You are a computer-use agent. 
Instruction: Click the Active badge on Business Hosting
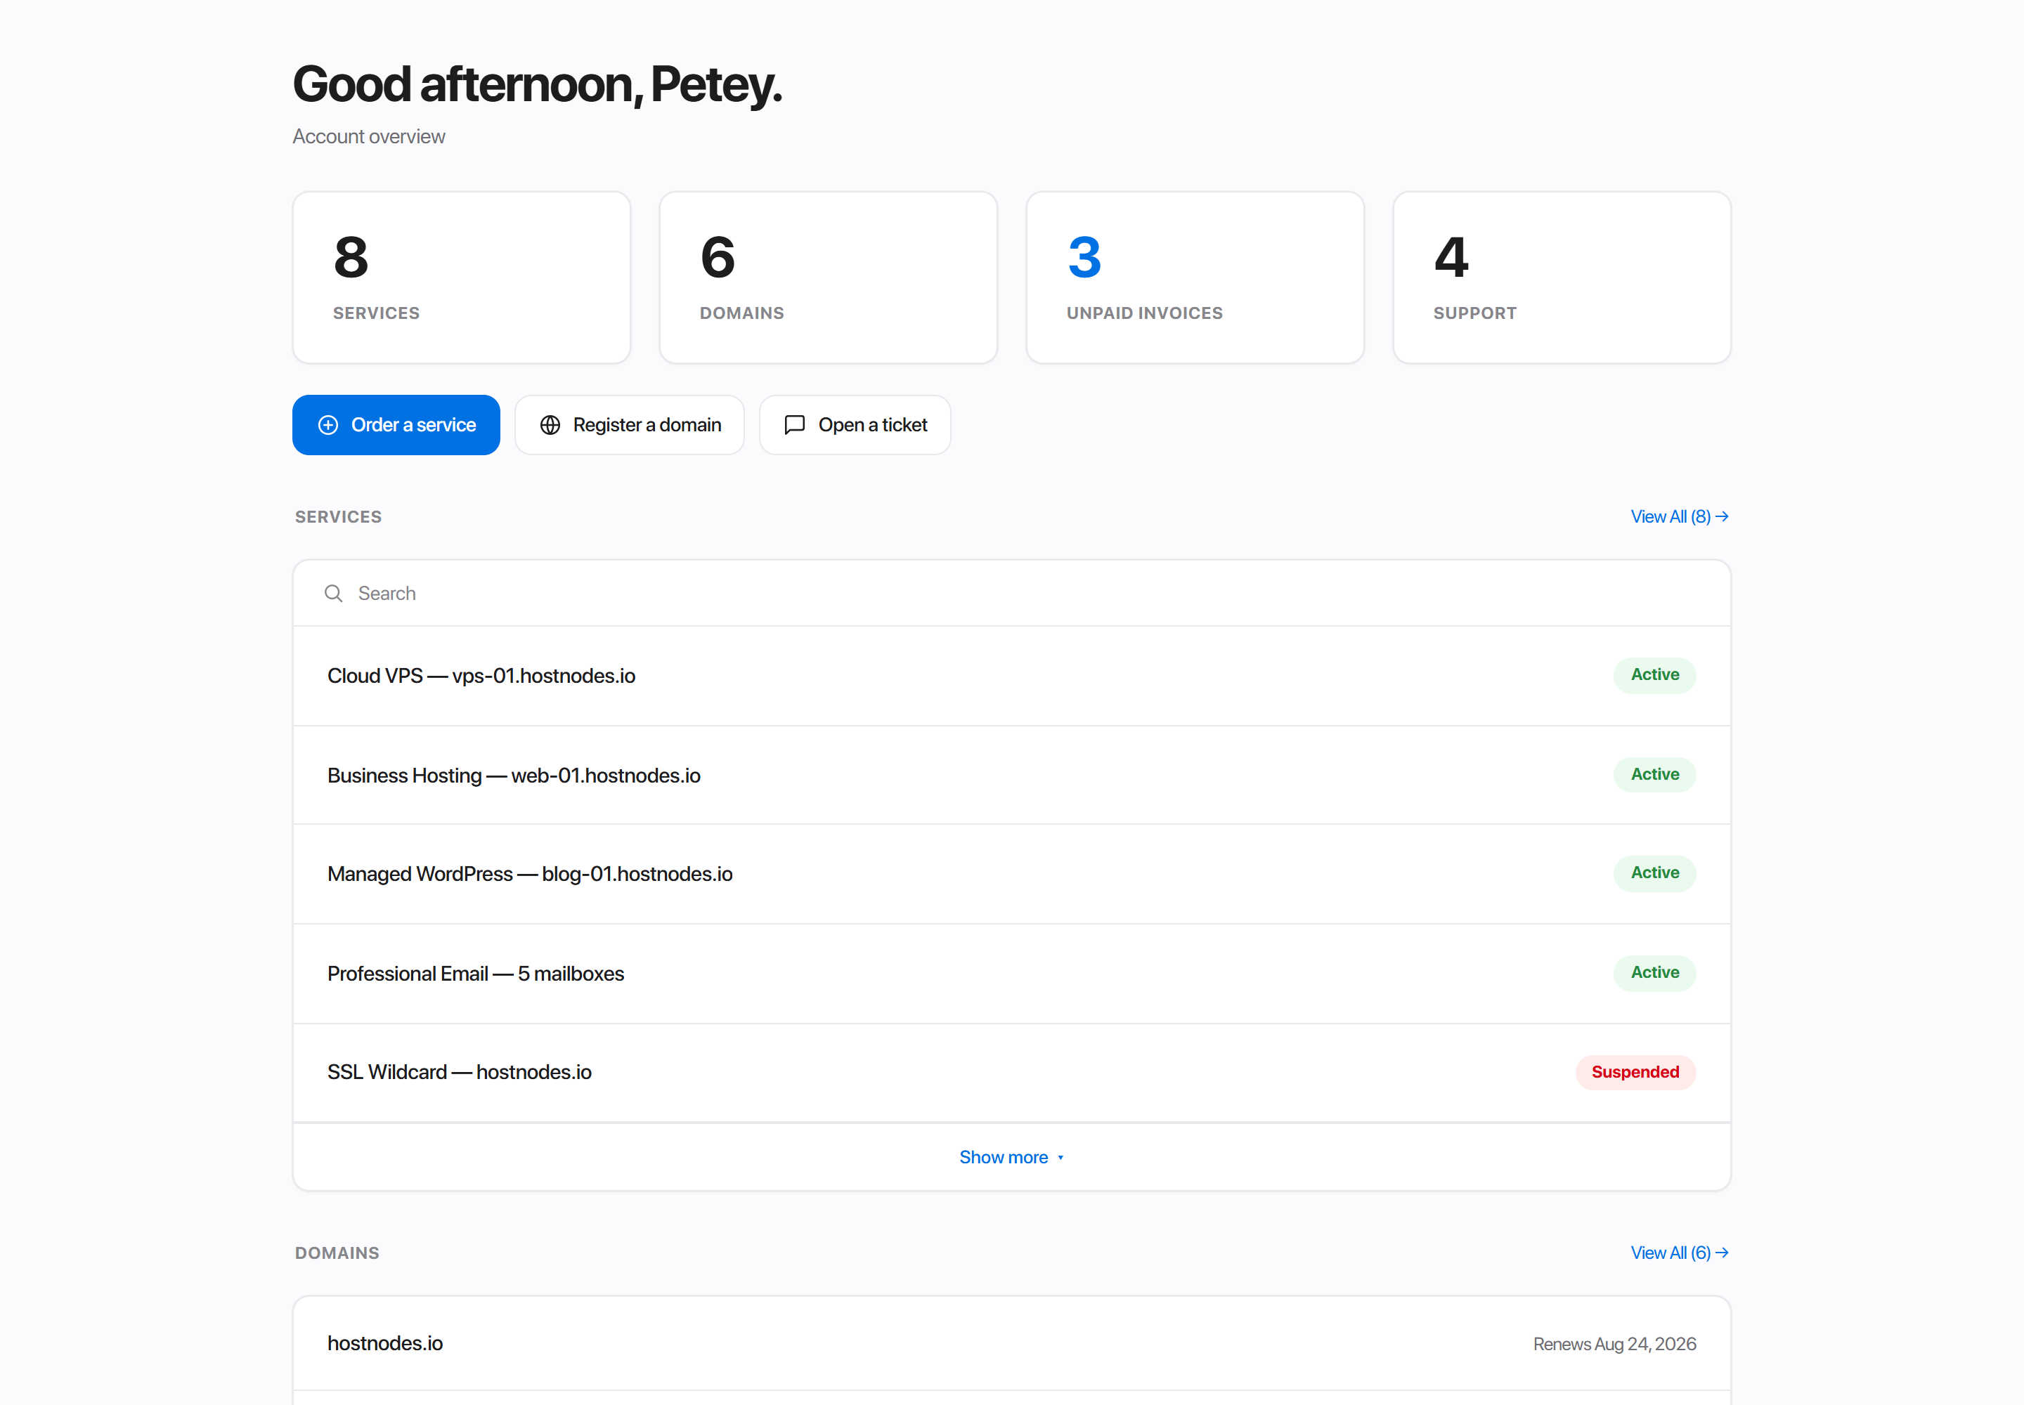click(1654, 775)
